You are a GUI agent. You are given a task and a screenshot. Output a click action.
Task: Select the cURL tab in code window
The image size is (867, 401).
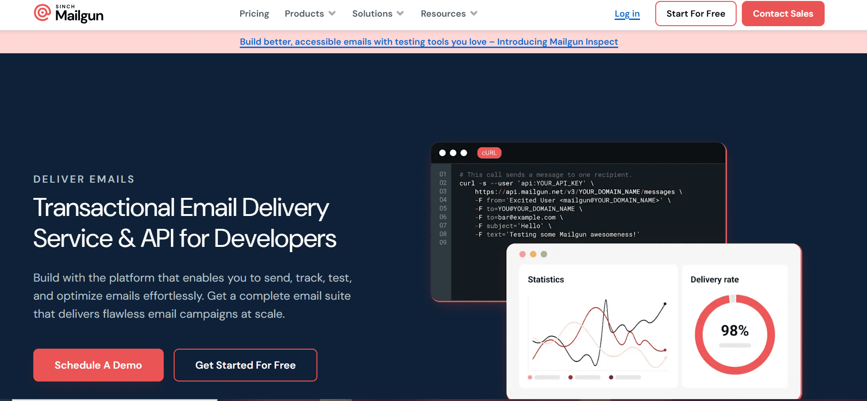489,153
